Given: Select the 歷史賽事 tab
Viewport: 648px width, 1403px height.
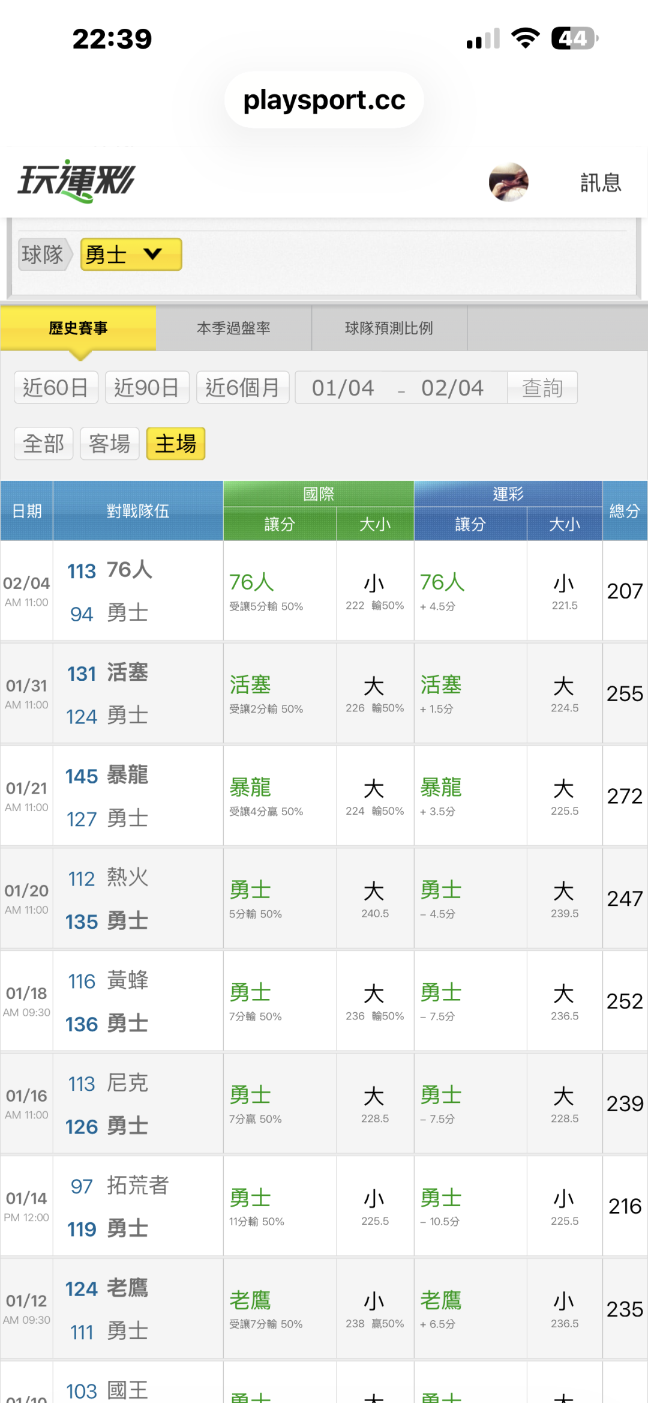Looking at the screenshot, I should (x=78, y=328).
